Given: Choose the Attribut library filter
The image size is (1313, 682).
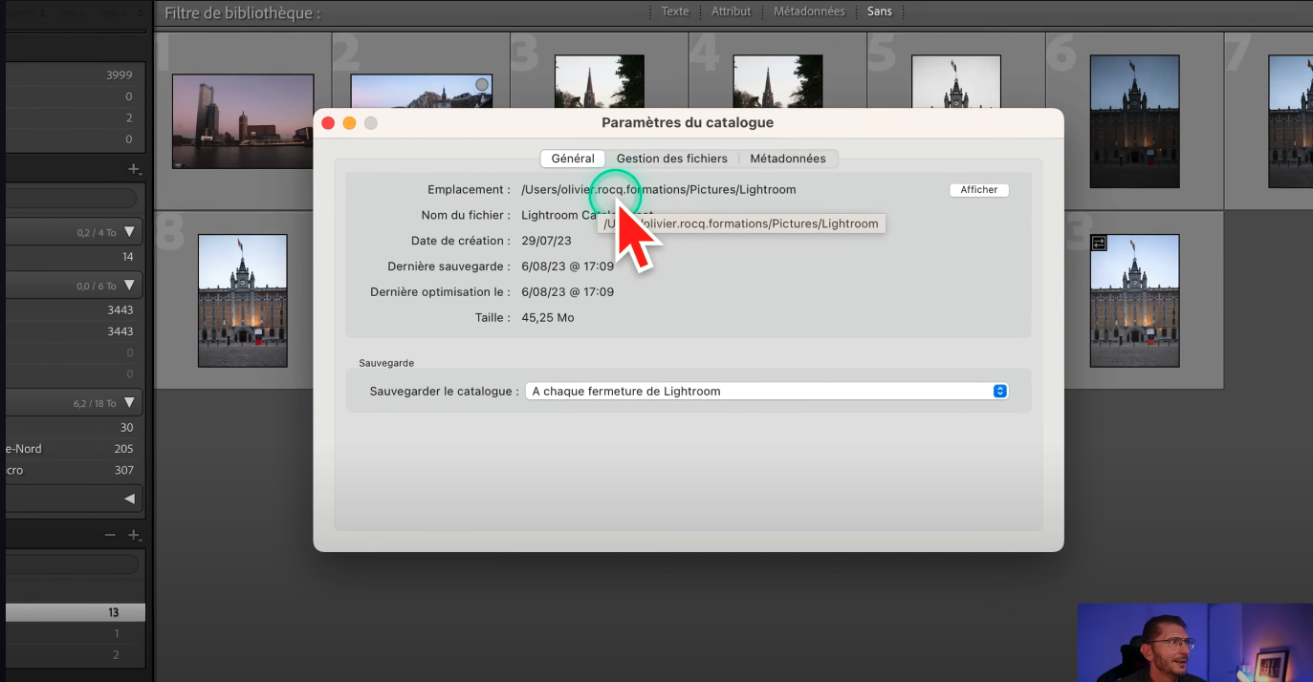Looking at the screenshot, I should [732, 11].
